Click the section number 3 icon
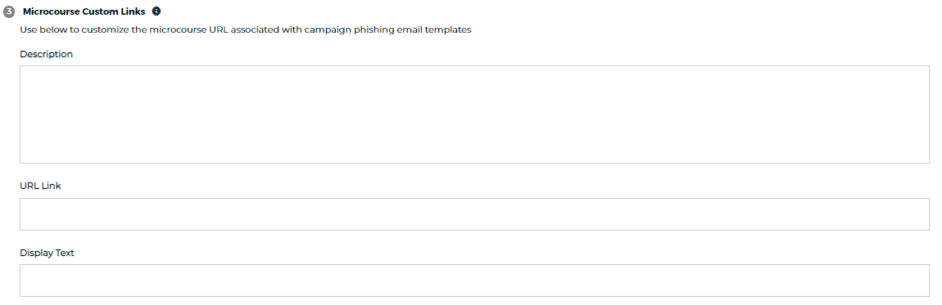Viewport: 942px width, 305px height. click(x=8, y=11)
